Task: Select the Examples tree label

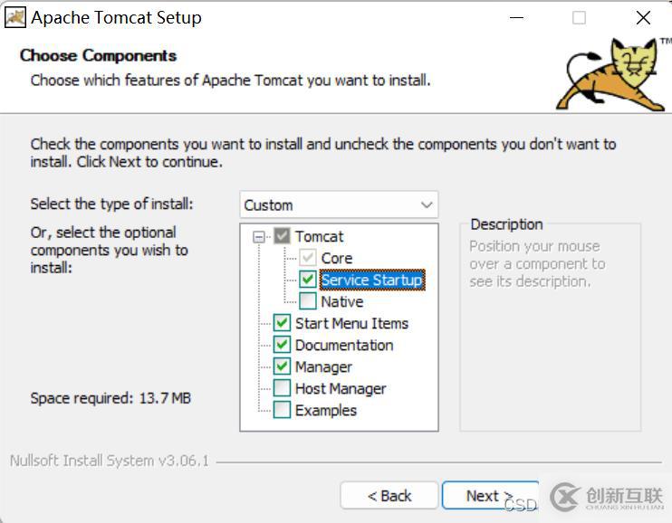Action: click(326, 411)
